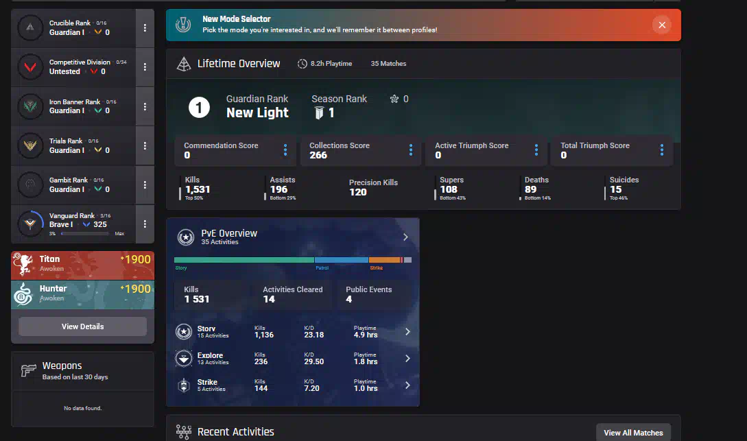Expand the Strike row chevron
The width and height of the screenshot is (747, 441).
coord(407,385)
